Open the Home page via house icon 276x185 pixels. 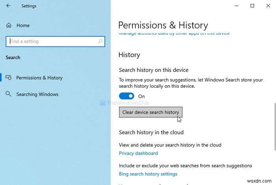click(x=9, y=26)
